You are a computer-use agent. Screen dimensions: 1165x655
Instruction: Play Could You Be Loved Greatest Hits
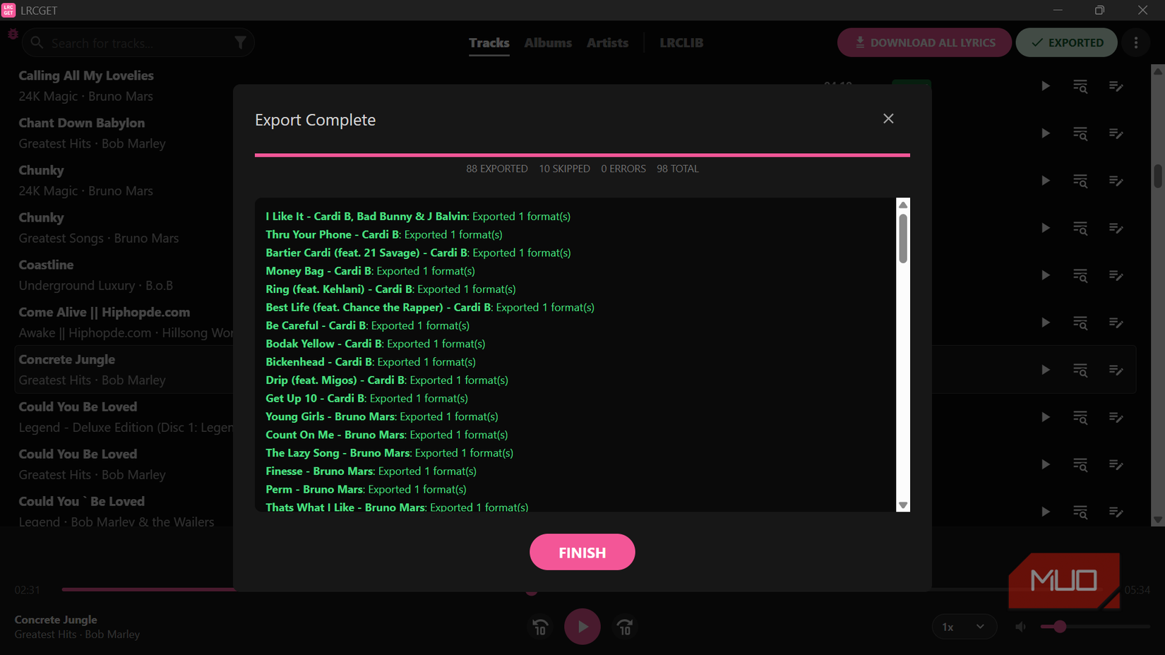(1045, 464)
